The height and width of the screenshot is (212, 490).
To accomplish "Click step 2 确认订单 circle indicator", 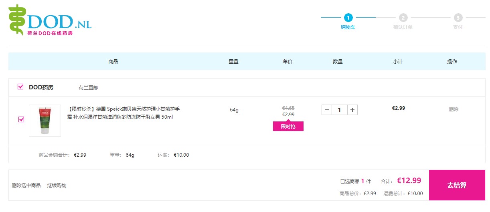I will tap(403, 18).
